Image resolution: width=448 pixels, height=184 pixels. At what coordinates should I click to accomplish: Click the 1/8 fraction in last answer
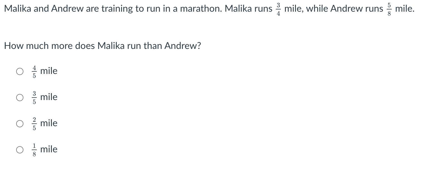tap(34, 150)
